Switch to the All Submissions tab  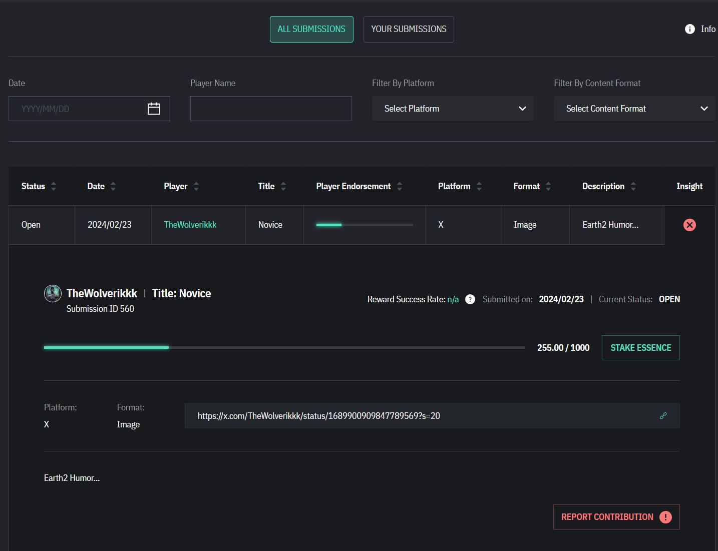tap(311, 29)
